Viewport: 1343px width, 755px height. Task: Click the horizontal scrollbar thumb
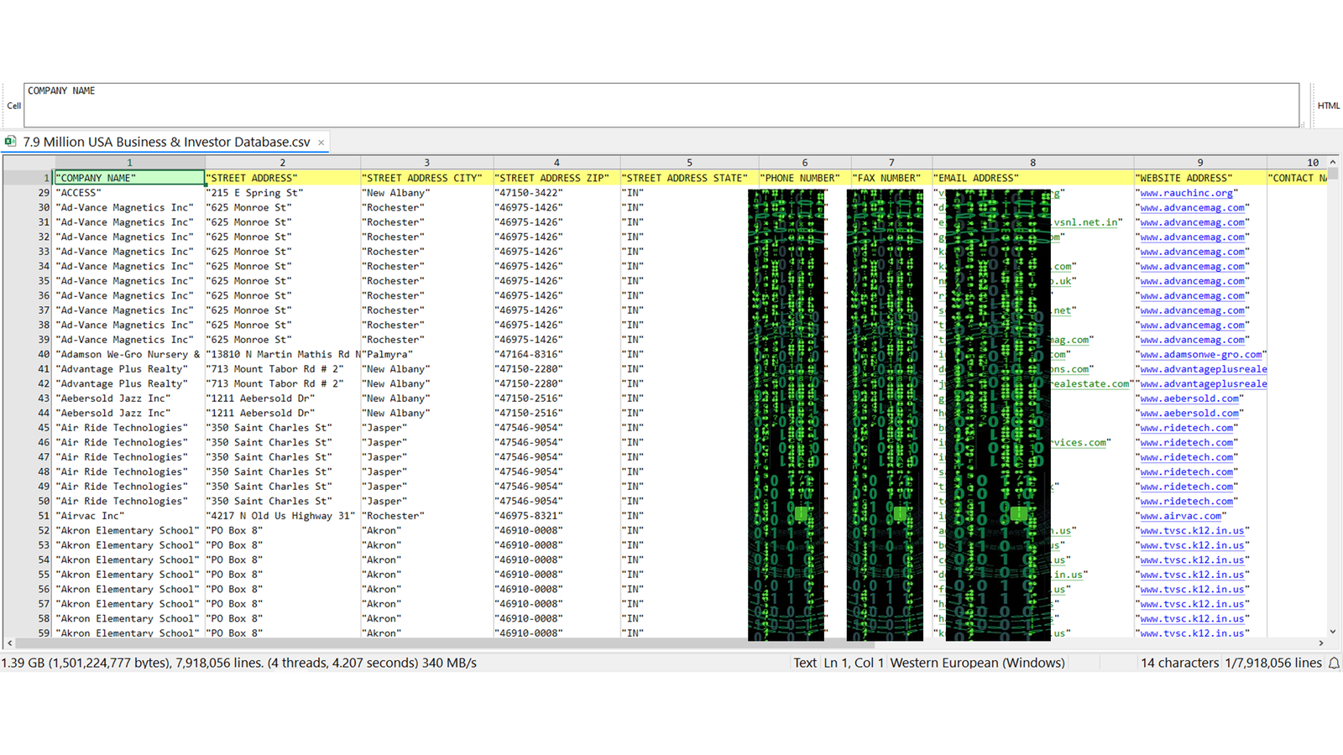[x=445, y=643]
